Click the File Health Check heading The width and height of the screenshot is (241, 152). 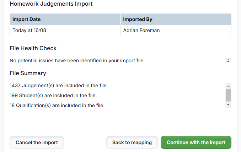[x=33, y=48]
